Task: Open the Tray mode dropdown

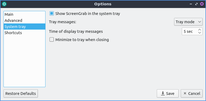Action: click(188, 22)
